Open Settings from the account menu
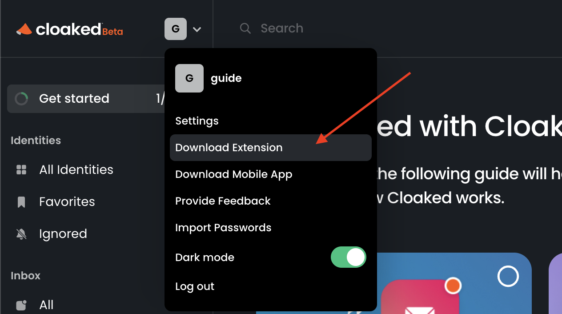This screenshot has height=314, width=562. [x=197, y=121]
